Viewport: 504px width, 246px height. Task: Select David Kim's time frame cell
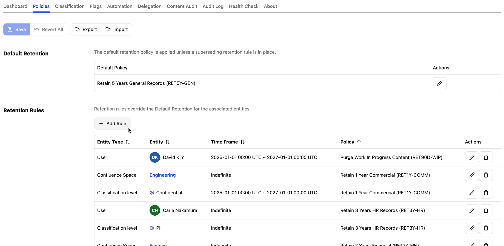(x=264, y=157)
